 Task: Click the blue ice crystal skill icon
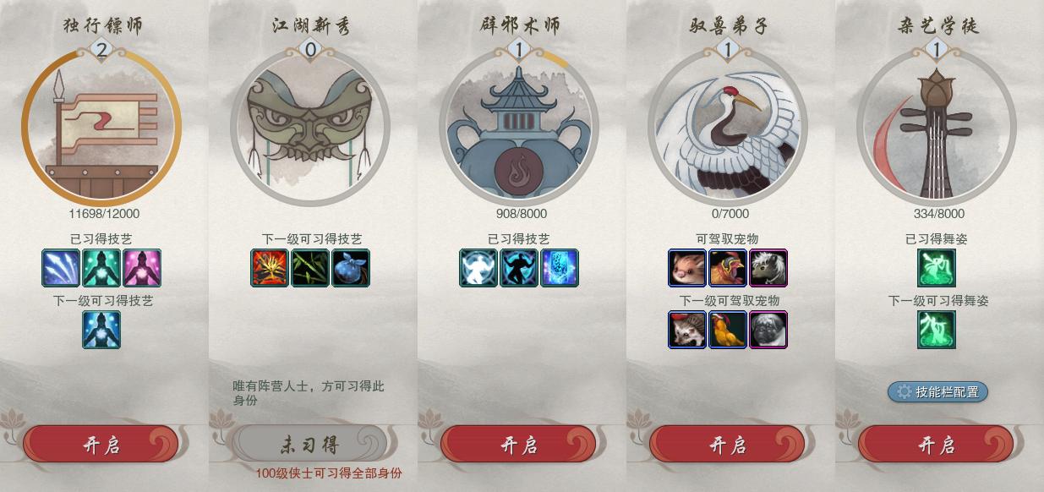(x=560, y=268)
